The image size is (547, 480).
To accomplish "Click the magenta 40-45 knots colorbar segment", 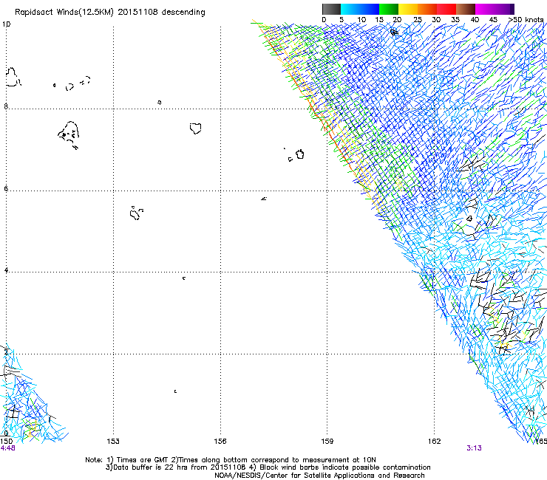I will point(485,9).
